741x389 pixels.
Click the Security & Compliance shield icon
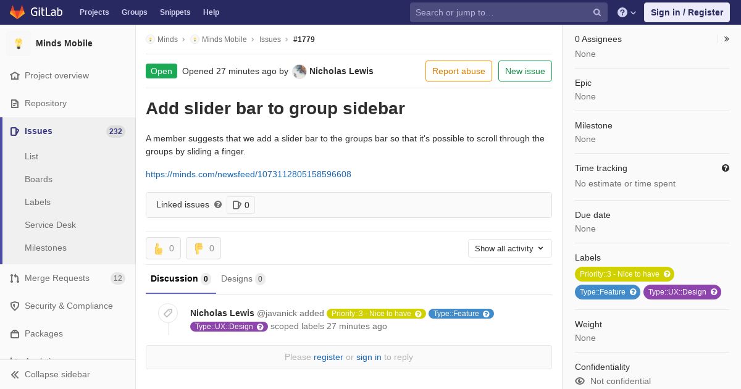[15, 306]
